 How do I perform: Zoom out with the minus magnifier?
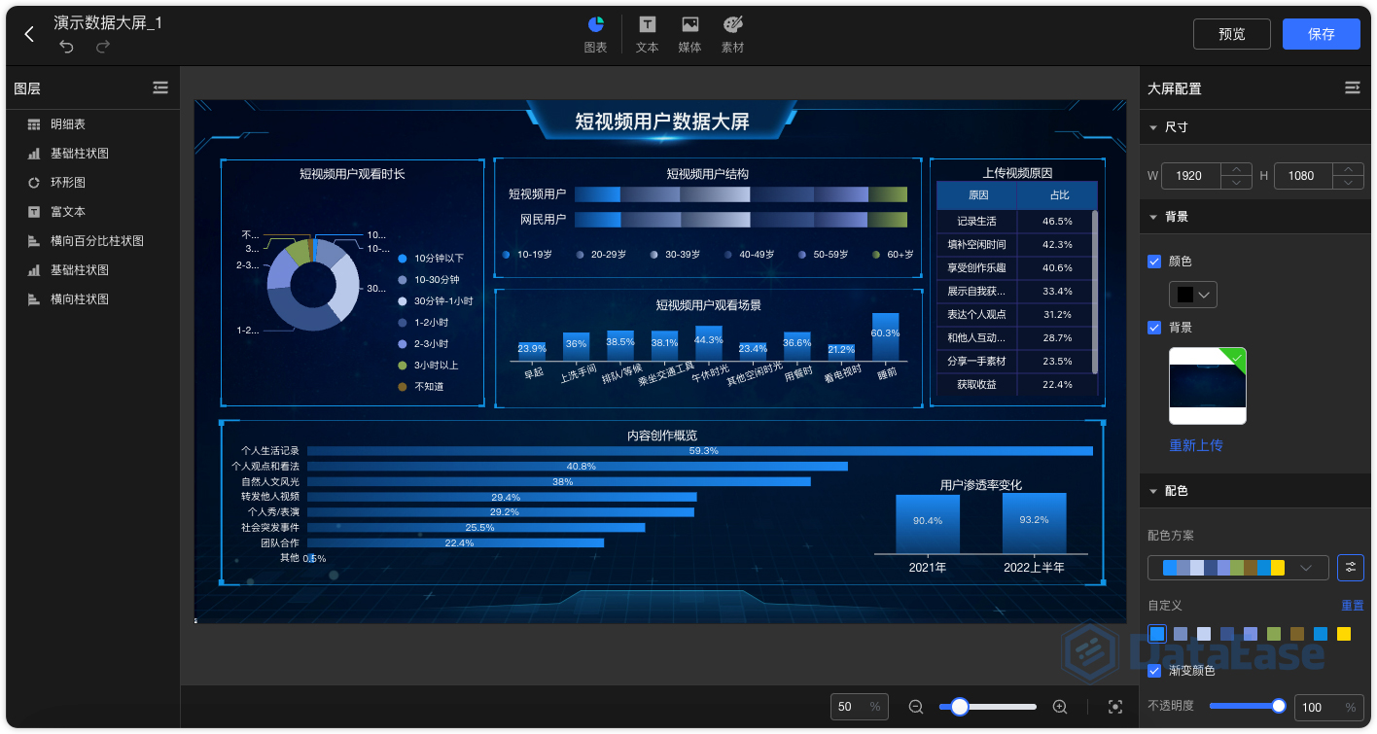click(x=915, y=707)
